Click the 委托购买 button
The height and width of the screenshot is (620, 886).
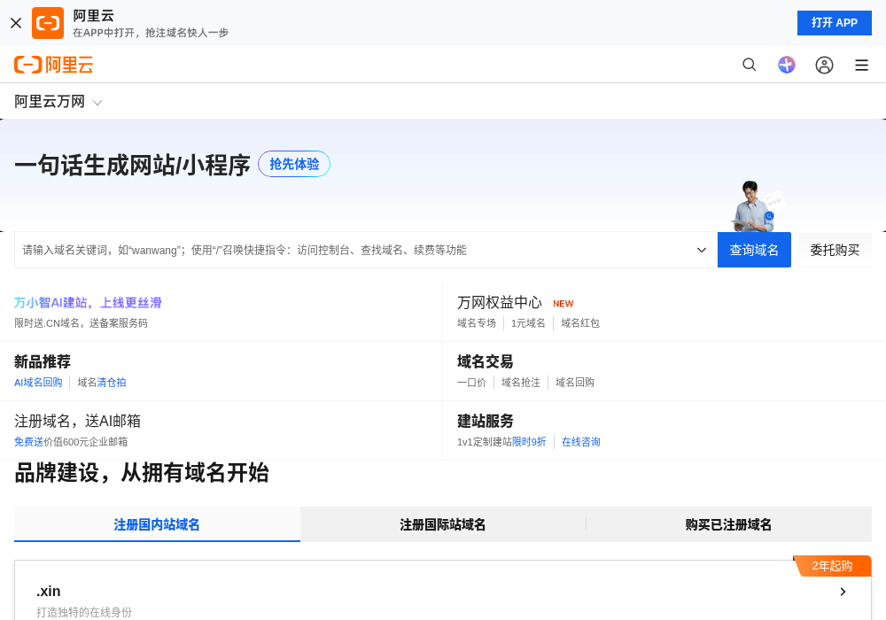835,250
